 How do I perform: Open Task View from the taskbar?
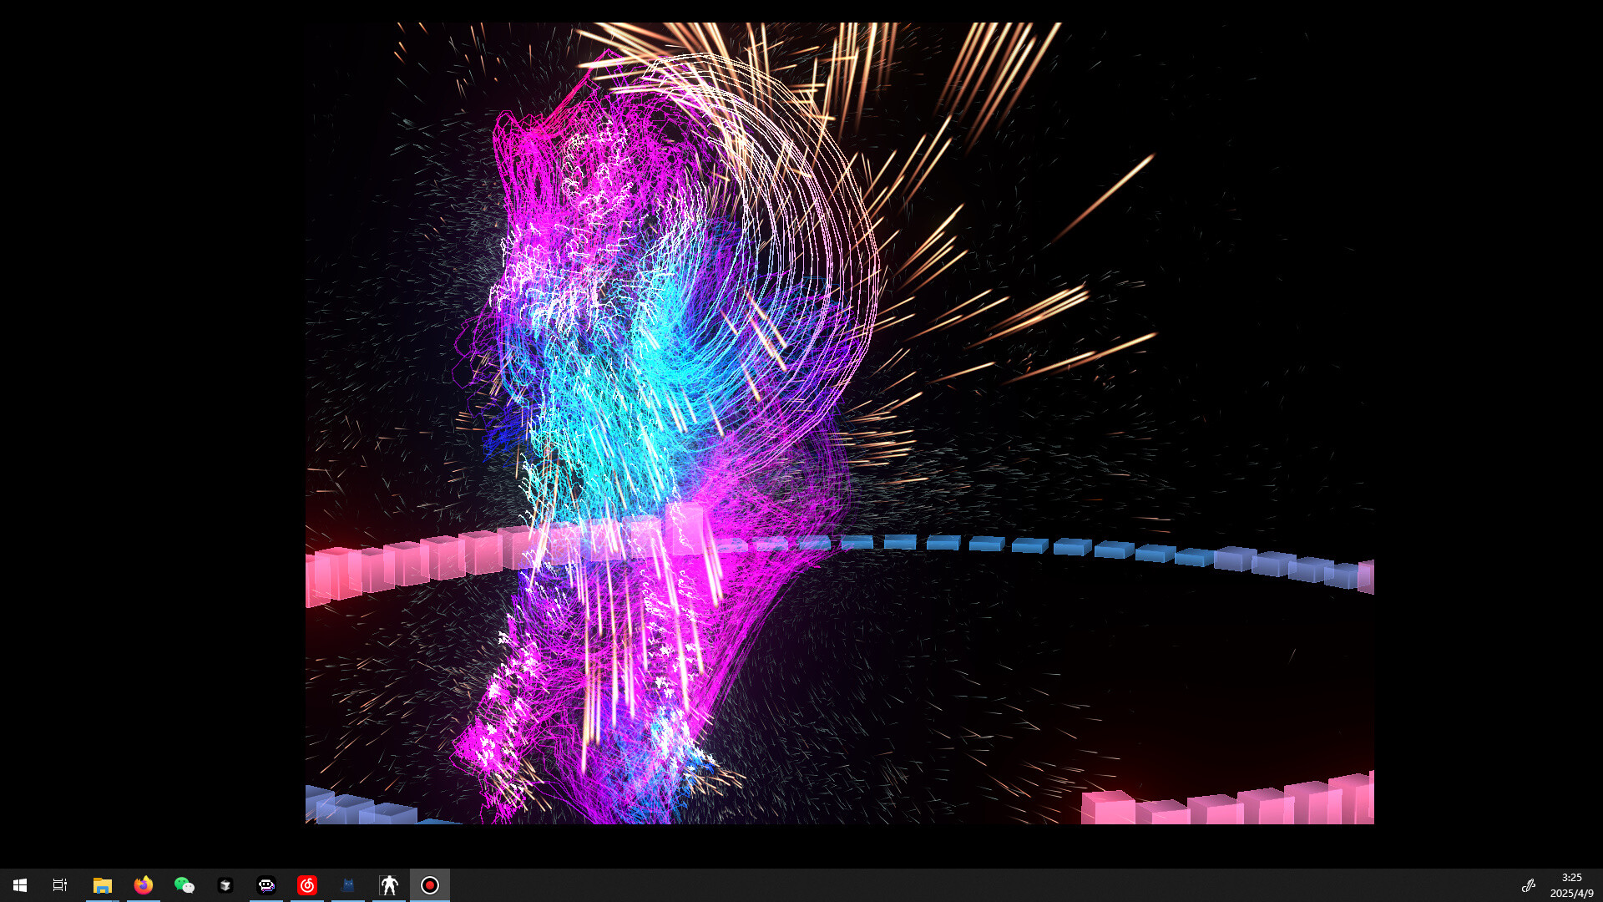click(60, 885)
